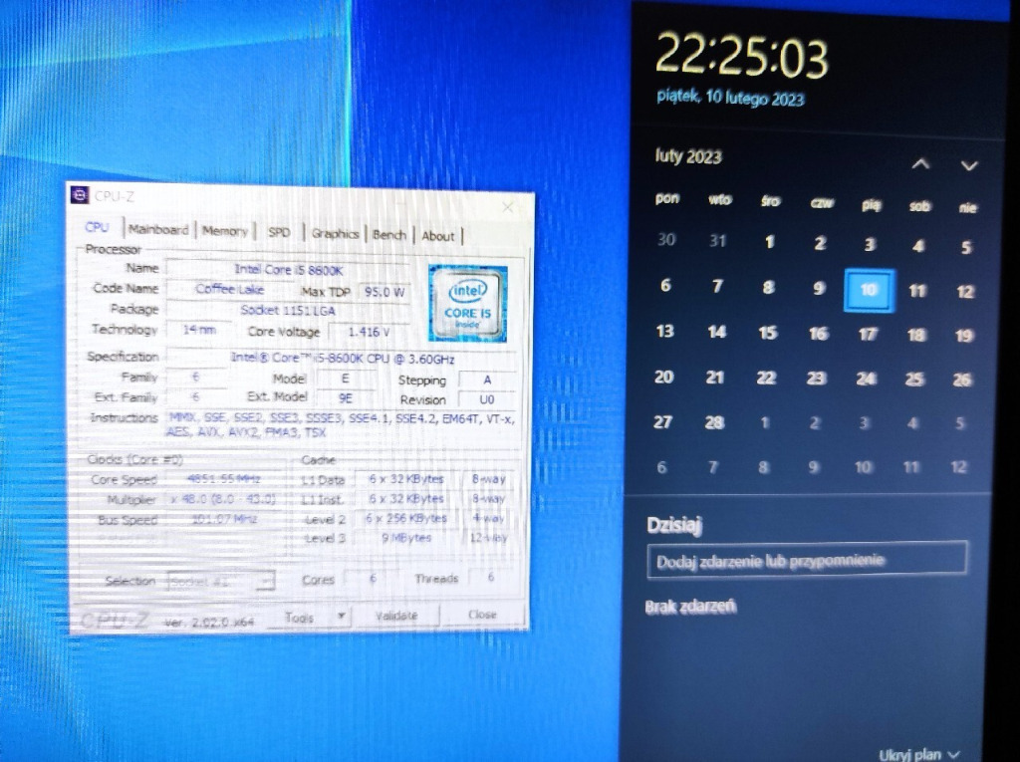Click the Revision value U0
This screenshot has height=762, width=1020.
click(486, 399)
